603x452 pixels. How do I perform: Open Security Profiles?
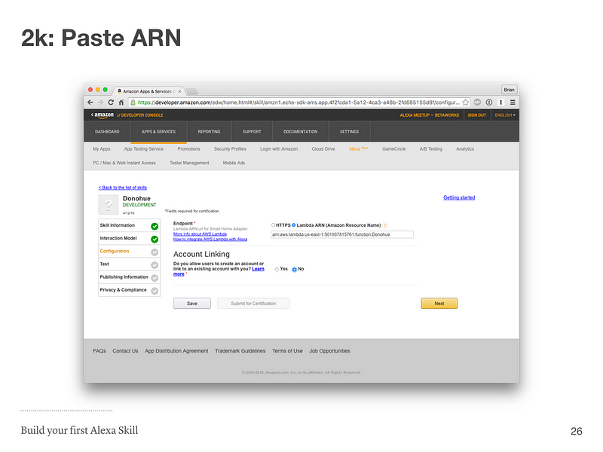pyautogui.click(x=230, y=148)
